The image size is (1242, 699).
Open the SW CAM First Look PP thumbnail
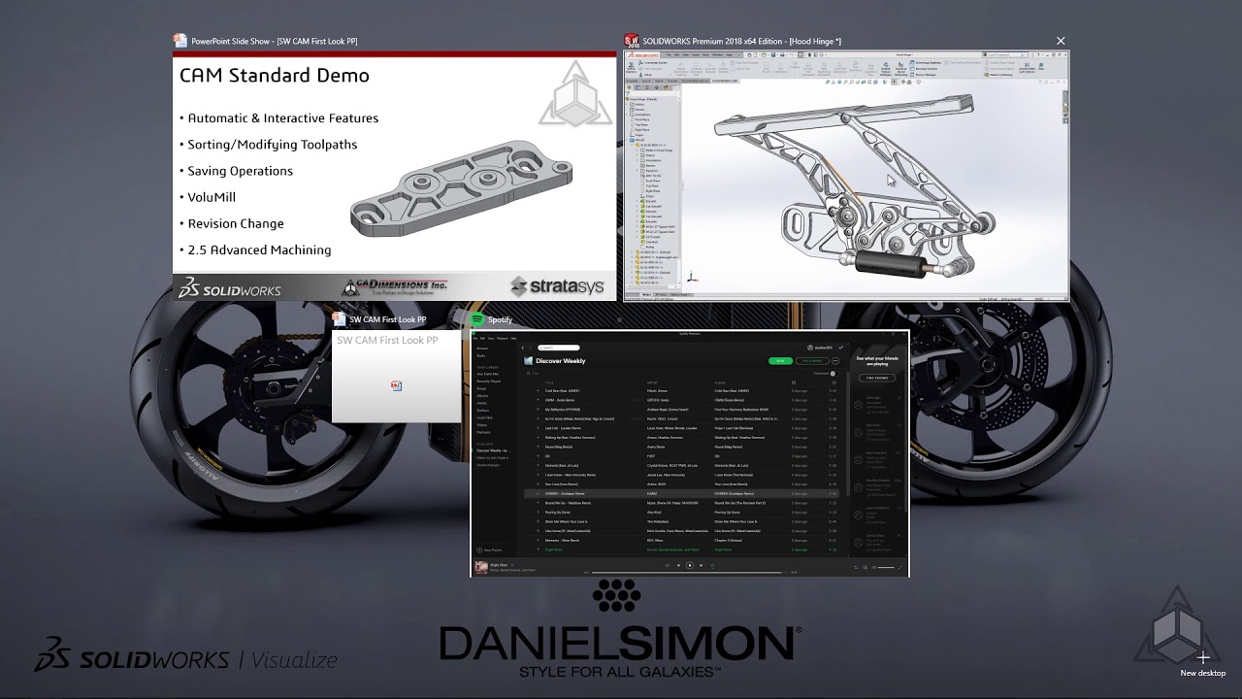[x=396, y=377]
